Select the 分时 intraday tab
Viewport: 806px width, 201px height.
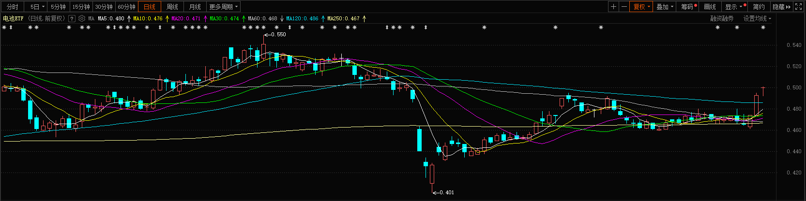tap(12, 7)
